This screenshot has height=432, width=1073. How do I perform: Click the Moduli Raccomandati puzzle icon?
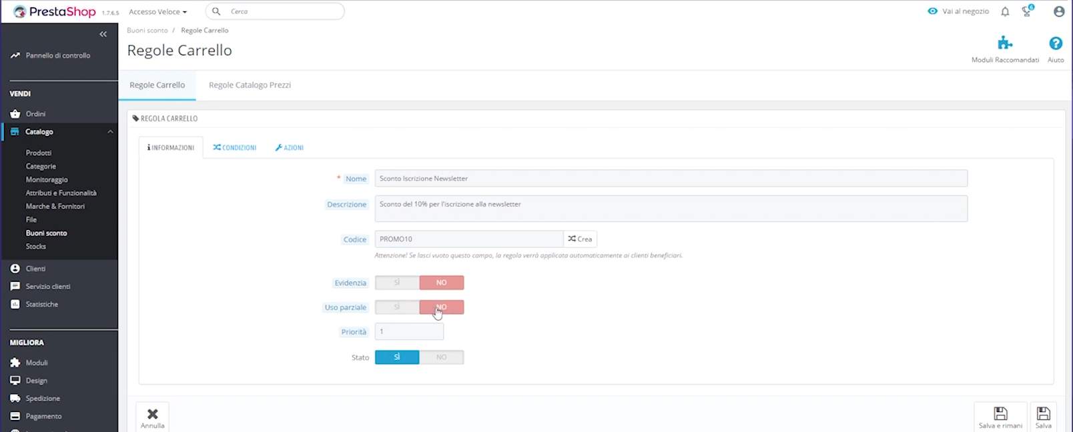(1005, 44)
